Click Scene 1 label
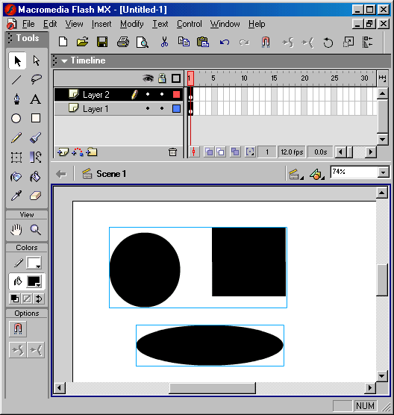394x415 pixels. point(111,174)
